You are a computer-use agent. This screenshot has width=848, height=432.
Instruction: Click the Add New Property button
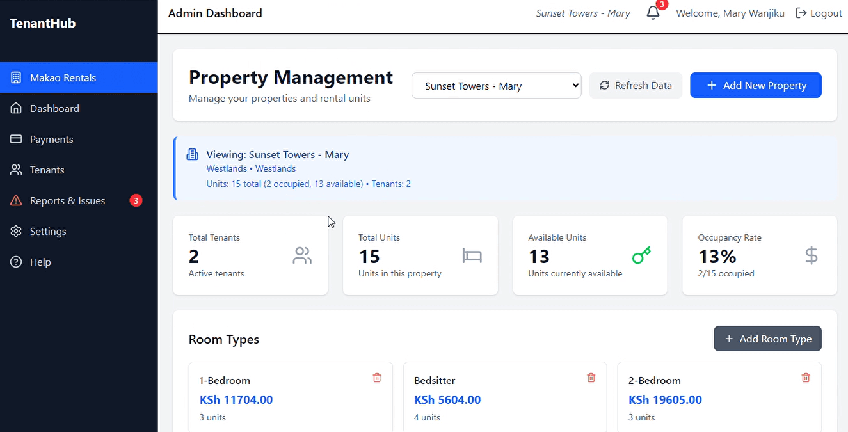(x=756, y=85)
